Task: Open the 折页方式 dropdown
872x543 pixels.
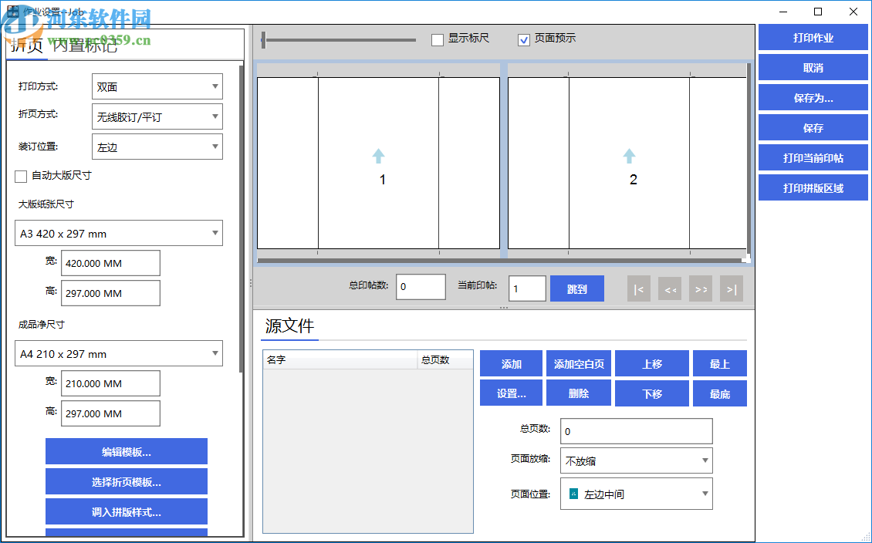Action: coord(157,116)
